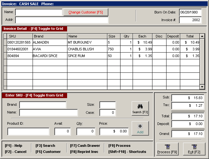
Task: Click the CHABLIS BLUSH name cell
Action: 87,49
